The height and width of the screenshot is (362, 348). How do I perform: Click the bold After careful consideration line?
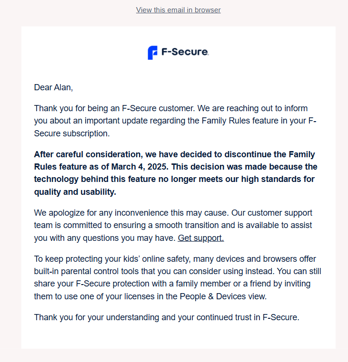[174, 154]
